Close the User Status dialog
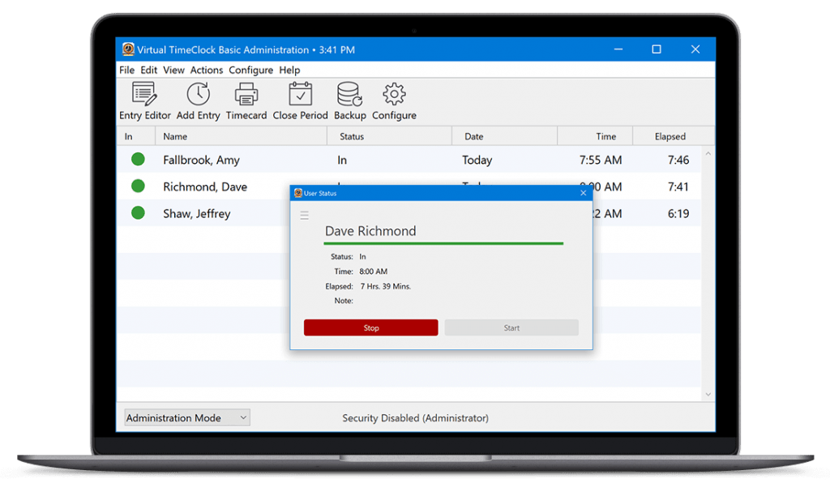 [x=584, y=193]
